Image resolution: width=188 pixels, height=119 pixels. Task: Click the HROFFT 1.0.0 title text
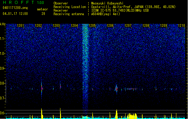coord(24,2)
